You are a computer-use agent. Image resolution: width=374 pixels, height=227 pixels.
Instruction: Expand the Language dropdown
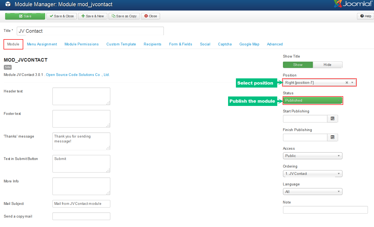click(x=313, y=192)
